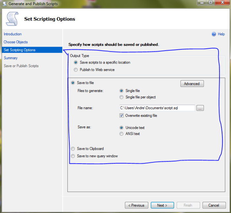Select Save to new query window

73,156
